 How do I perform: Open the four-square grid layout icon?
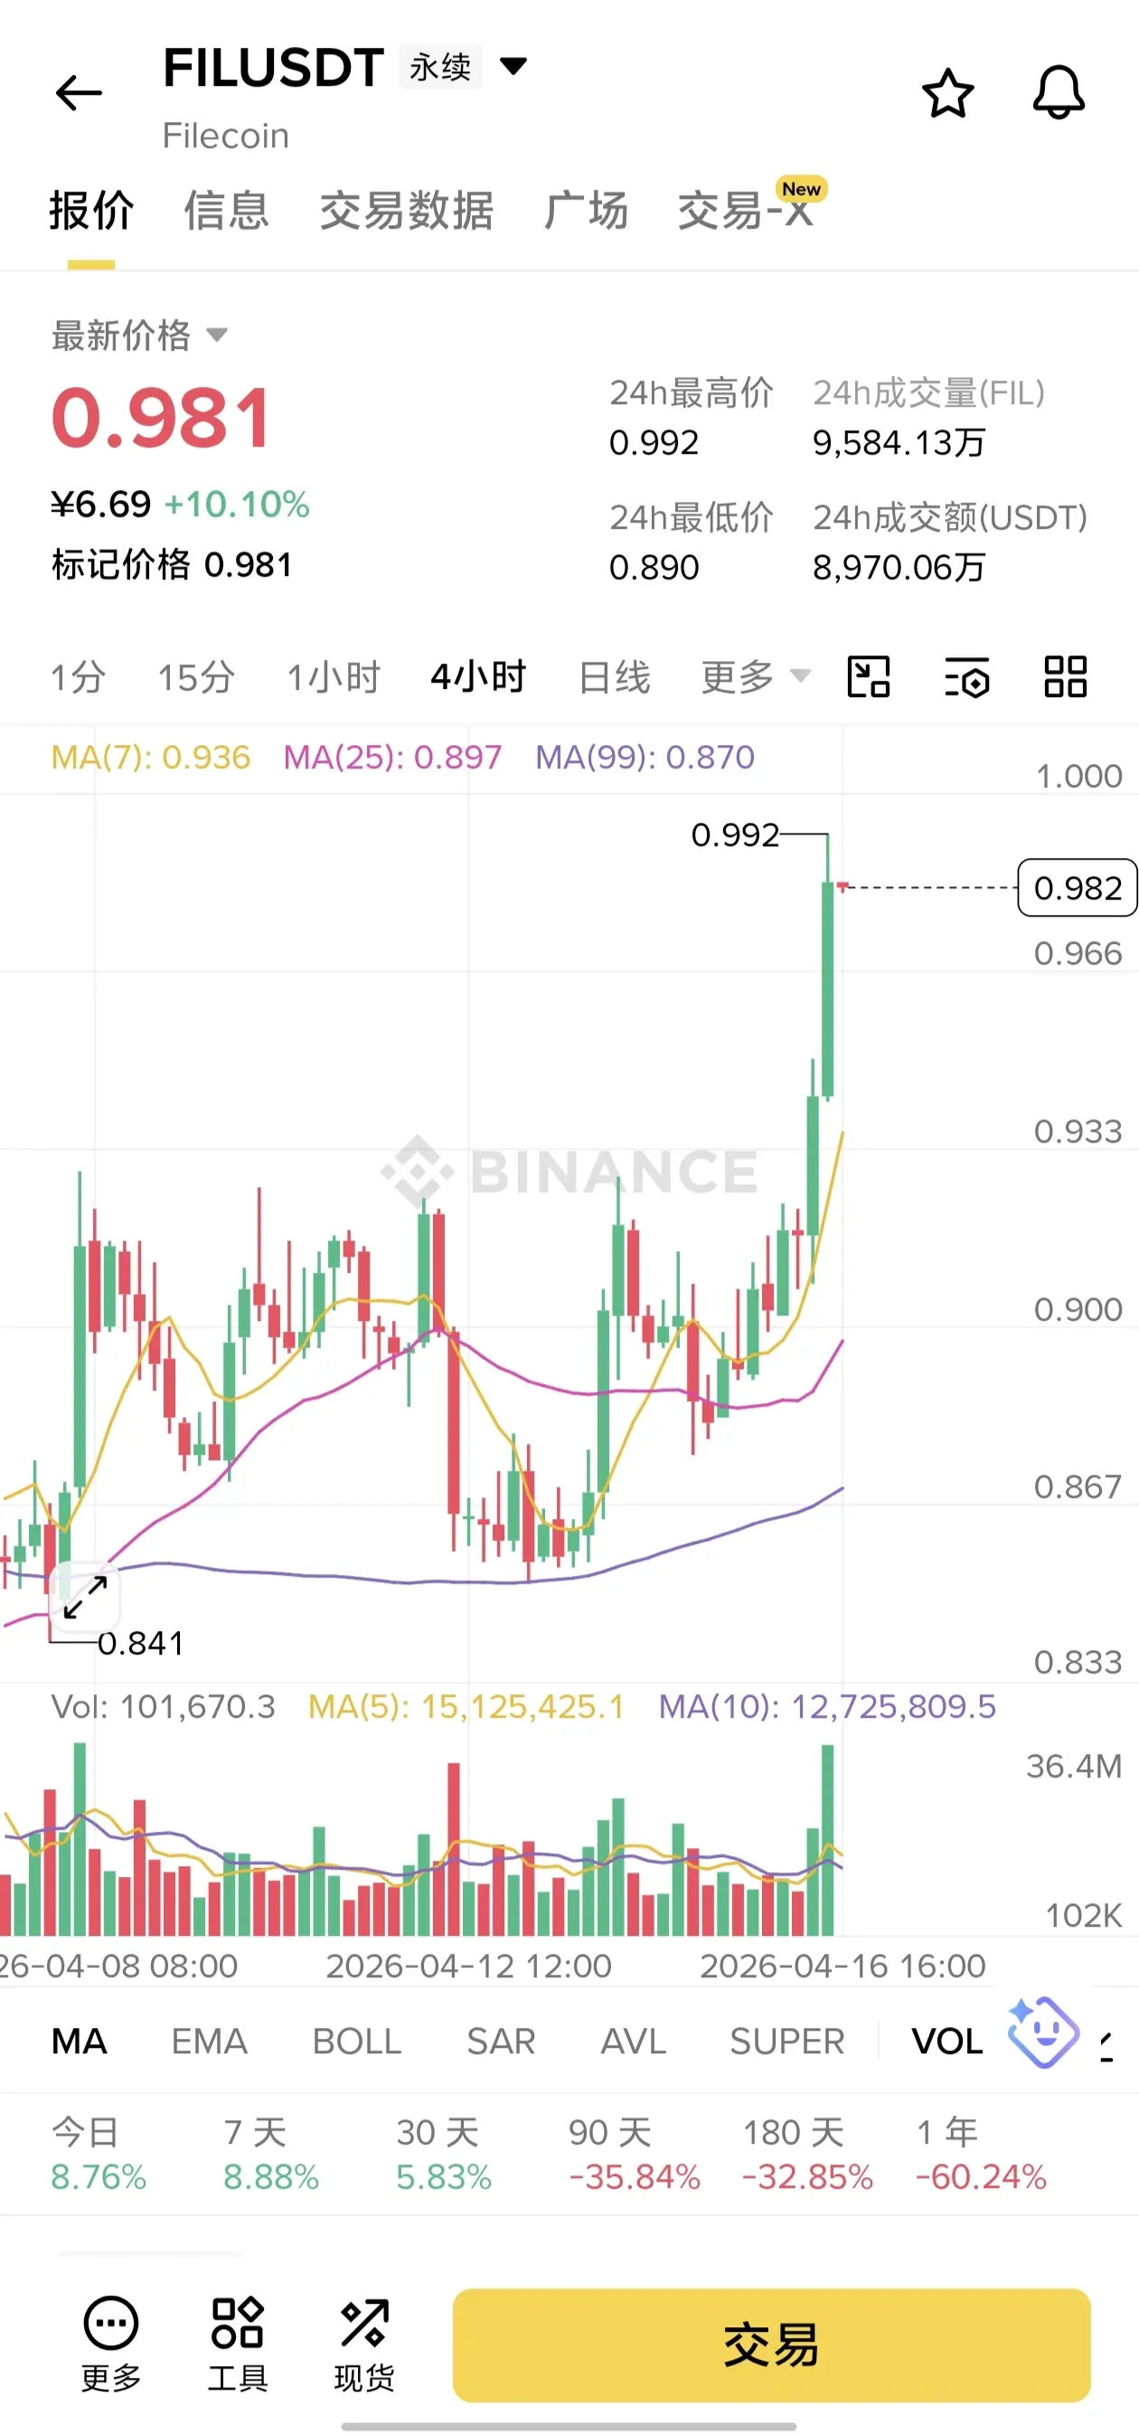coord(1066,676)
